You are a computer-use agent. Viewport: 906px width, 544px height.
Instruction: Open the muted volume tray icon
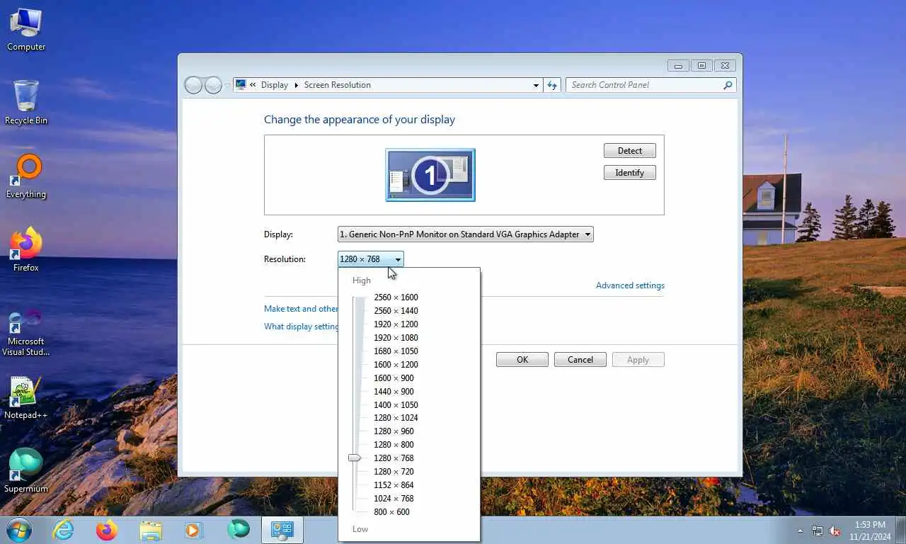pos(835,531)
